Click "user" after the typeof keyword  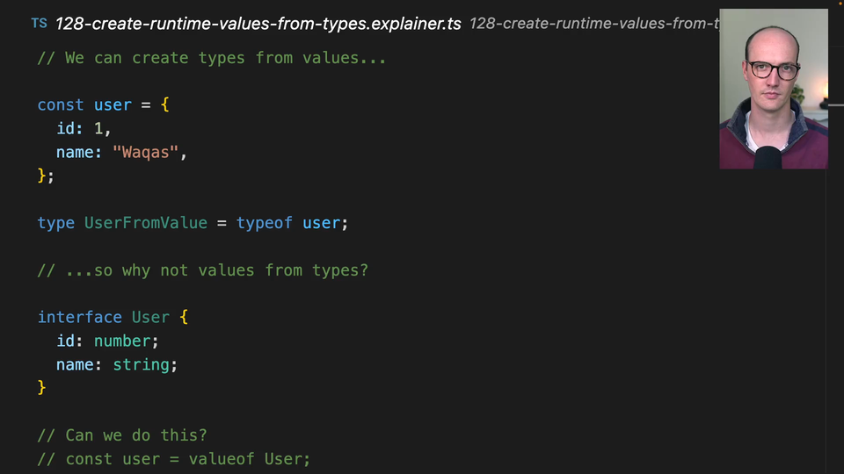(x=322, y=223)
